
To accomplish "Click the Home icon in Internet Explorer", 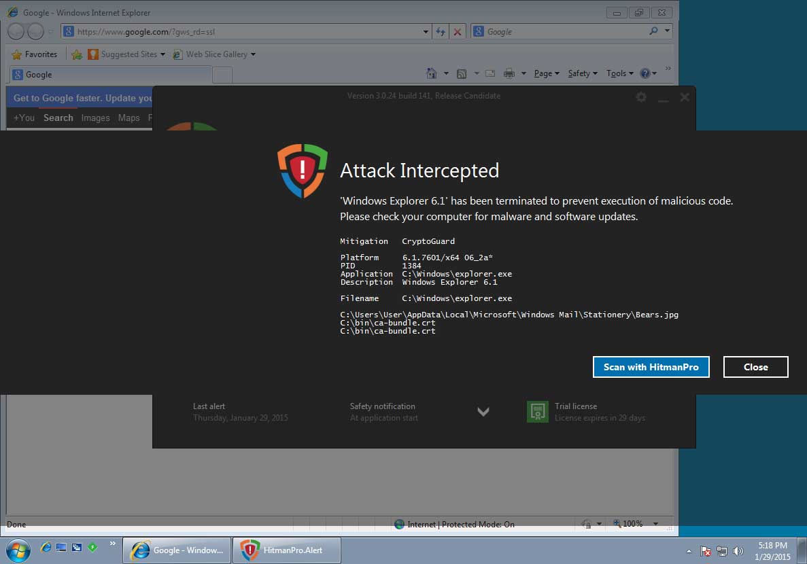I will point(430,73).
